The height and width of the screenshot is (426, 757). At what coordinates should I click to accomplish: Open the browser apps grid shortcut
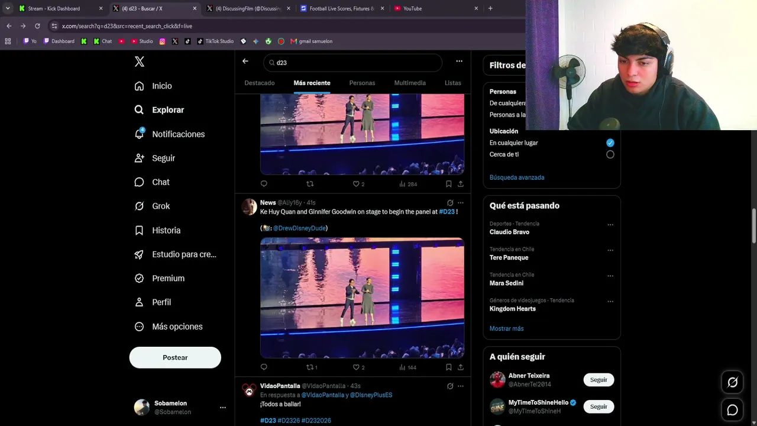click(8, 41)
